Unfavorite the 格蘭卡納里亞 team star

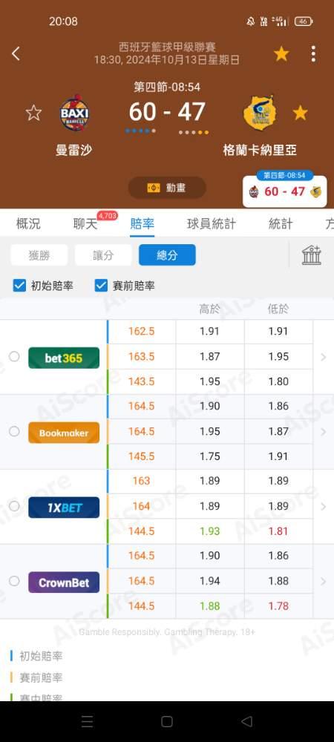click(x=300, y=113)
